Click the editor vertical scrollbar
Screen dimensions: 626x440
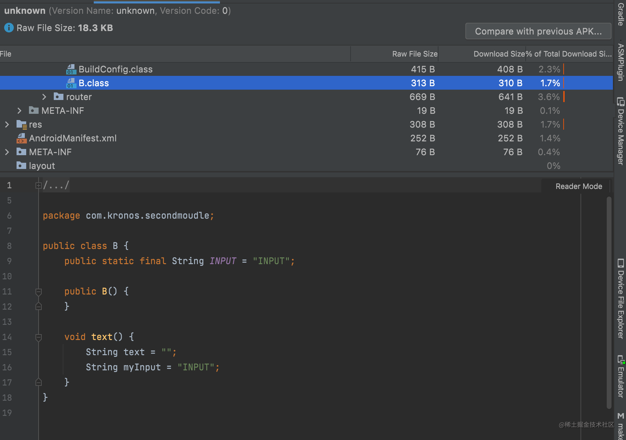click(609, 302)
